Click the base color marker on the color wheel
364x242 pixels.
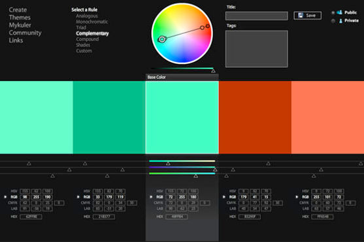162,39
